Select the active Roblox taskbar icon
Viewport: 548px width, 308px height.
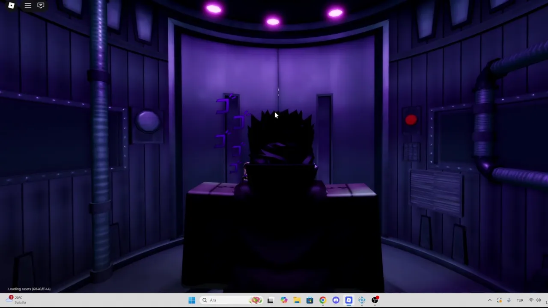pos(348,300)
